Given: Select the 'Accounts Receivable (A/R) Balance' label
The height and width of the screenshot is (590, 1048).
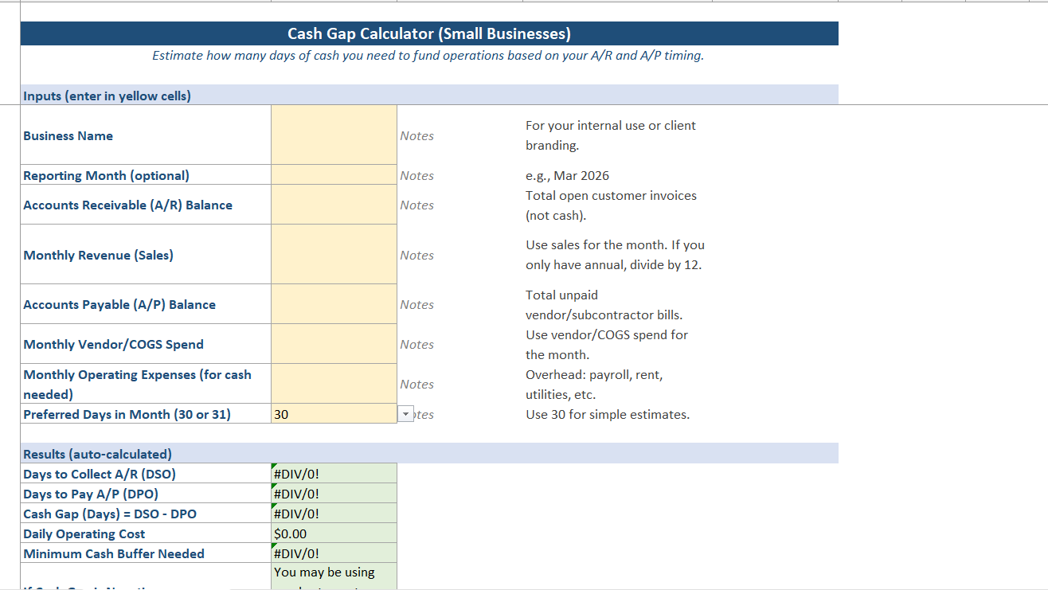Looking at the screenshot, I should pyautogui.click(x=146, y=205).
